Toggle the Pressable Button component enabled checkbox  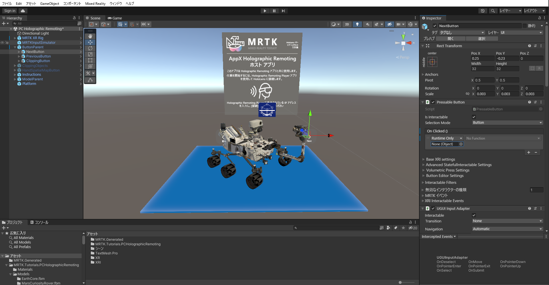(x=433, y=102)
